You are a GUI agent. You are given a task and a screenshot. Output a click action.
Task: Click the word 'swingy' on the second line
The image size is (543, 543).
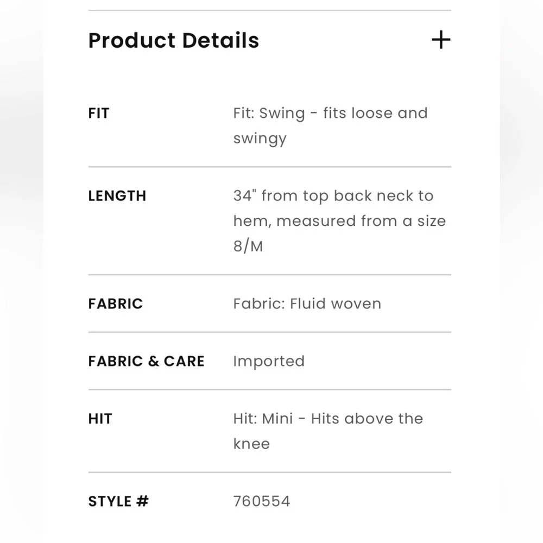click(260, 138)
